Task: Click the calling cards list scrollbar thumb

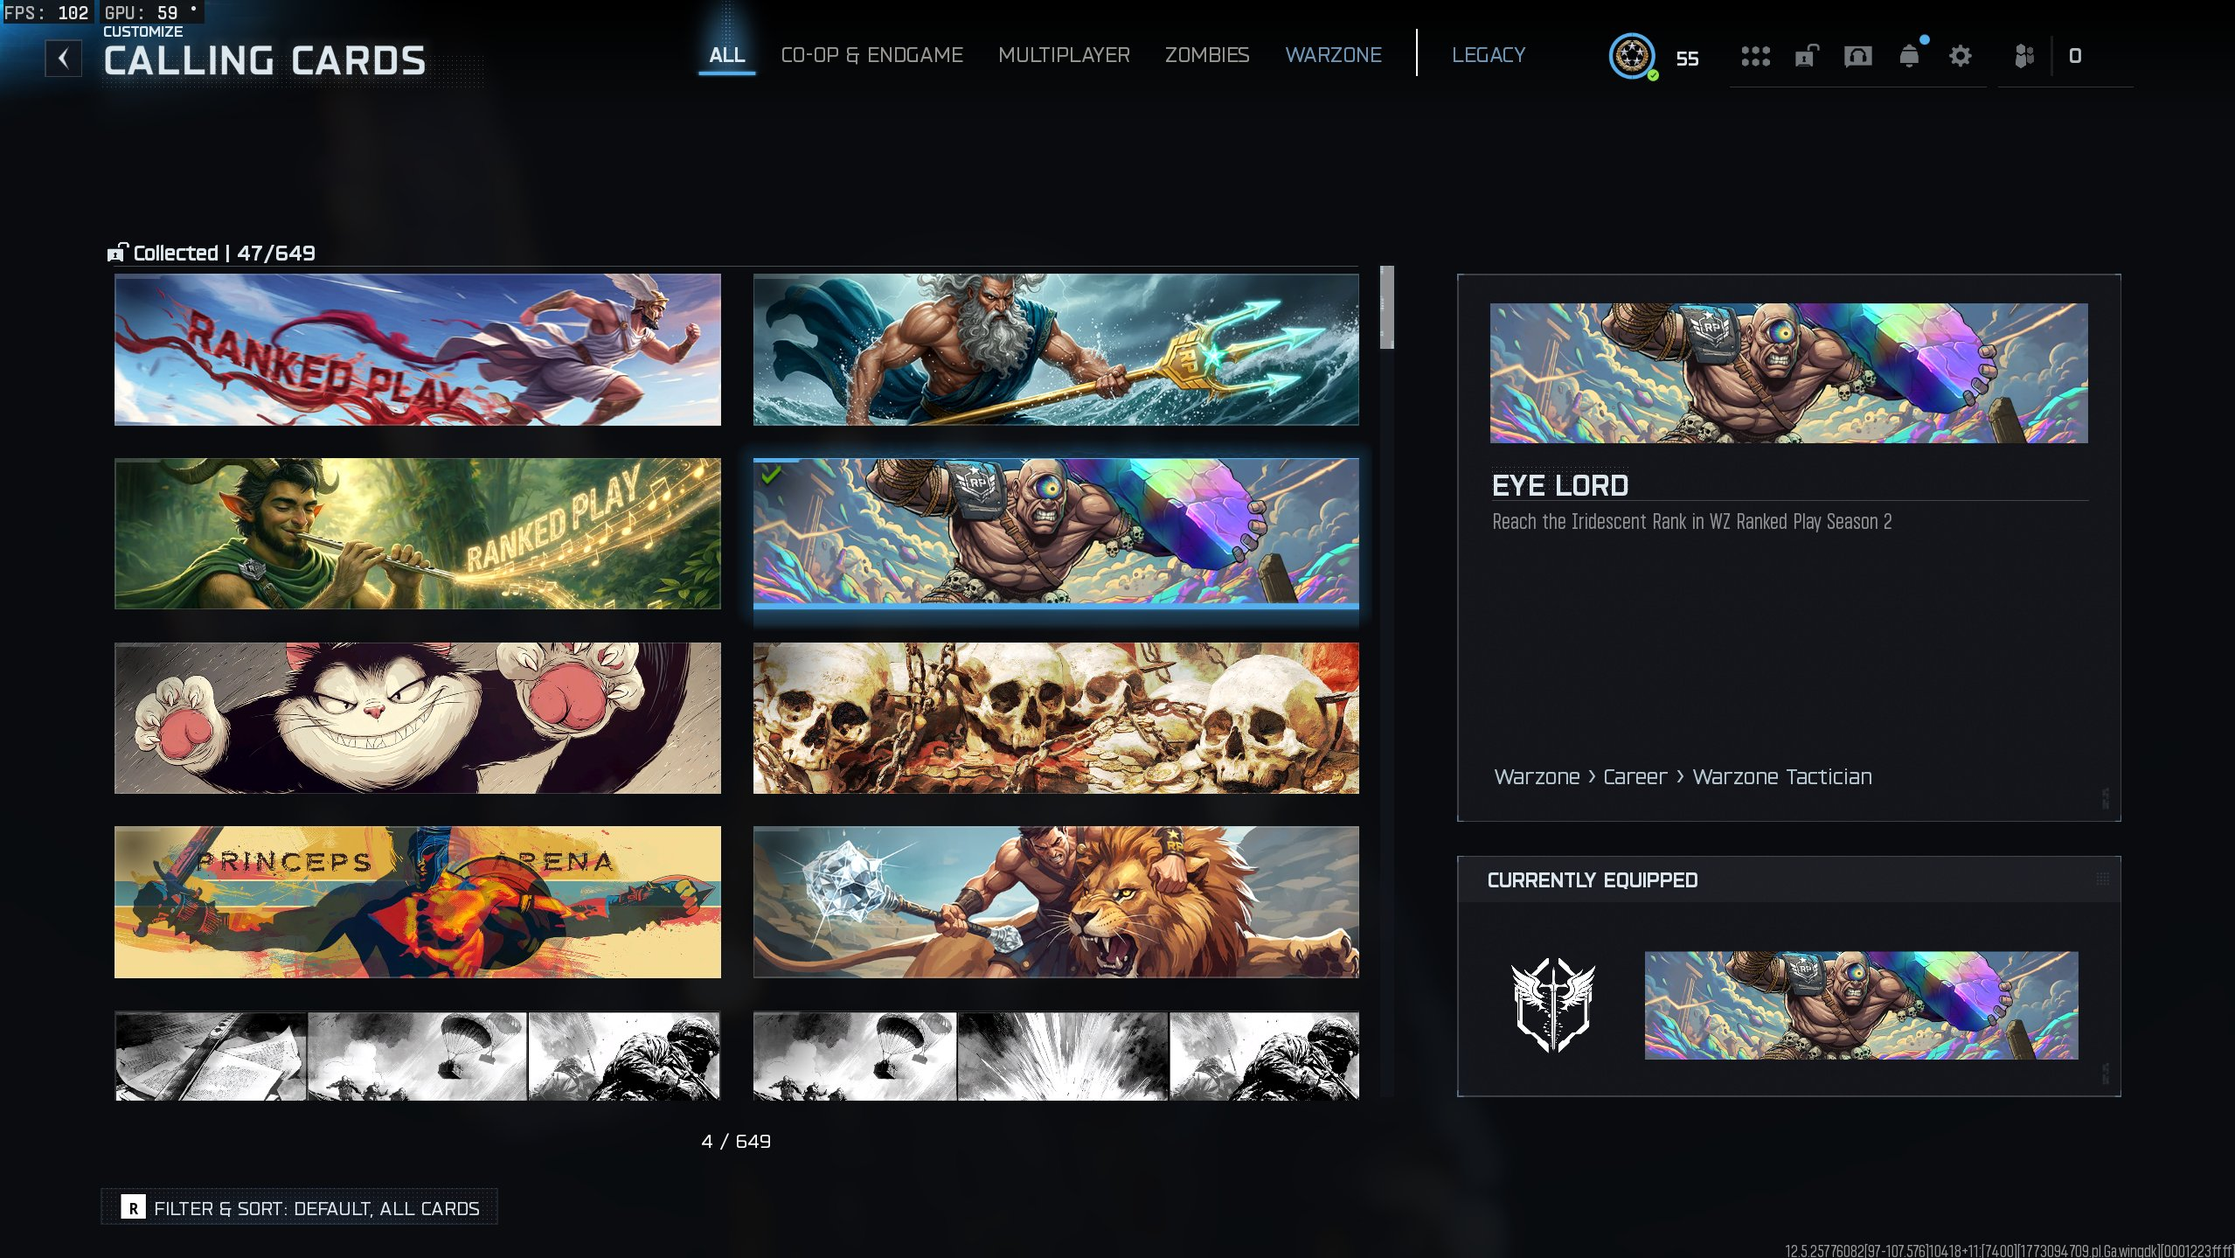Action: (1387, 307)
